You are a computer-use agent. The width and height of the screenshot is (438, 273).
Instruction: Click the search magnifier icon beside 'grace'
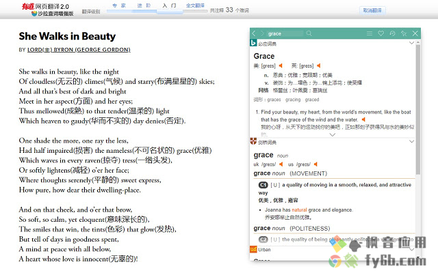click(x=309, y=33)
